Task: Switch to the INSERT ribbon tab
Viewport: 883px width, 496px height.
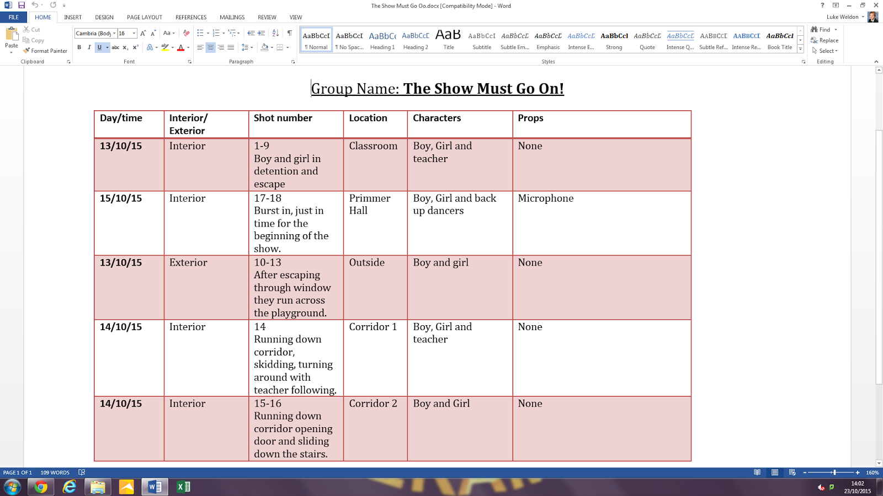Action: click(x=72, y=17)
